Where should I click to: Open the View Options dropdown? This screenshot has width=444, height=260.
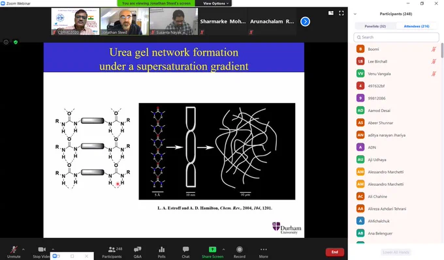(x=215, y=3)
